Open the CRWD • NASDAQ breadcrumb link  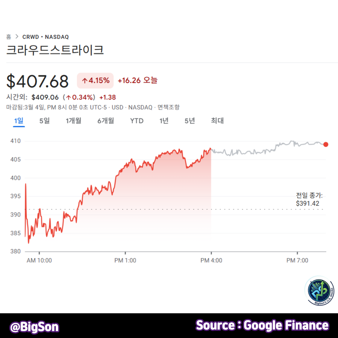click(45, 37)
